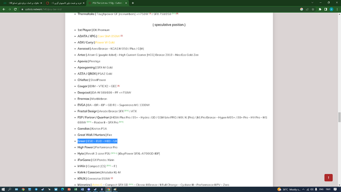
Task: Close the first Persian-titled tab
Action: click(41, 3)
